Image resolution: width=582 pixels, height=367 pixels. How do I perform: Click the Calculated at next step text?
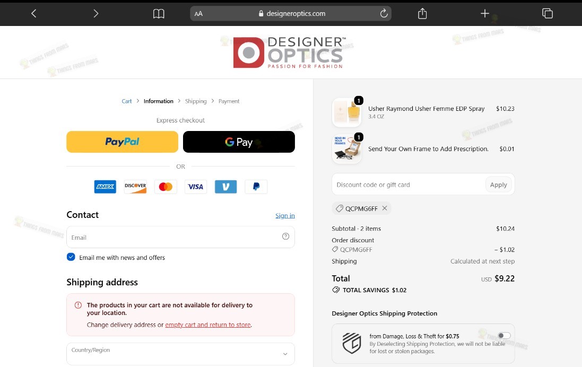483,261
